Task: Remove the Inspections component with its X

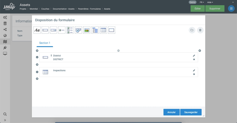Action: [x=194, y=74]
